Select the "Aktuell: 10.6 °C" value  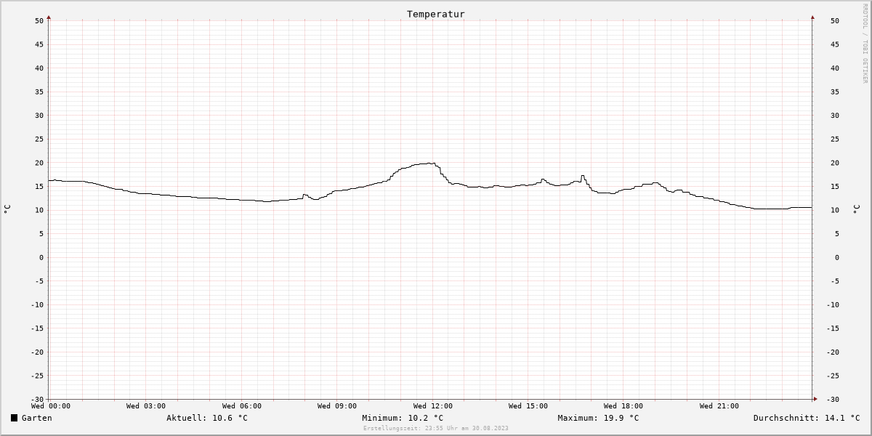click(x=207, y=418)
